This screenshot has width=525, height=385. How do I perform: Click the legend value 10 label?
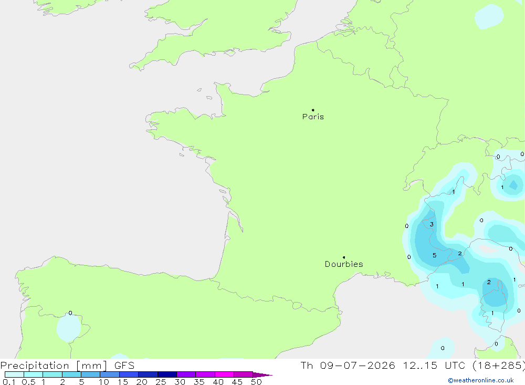104,382
